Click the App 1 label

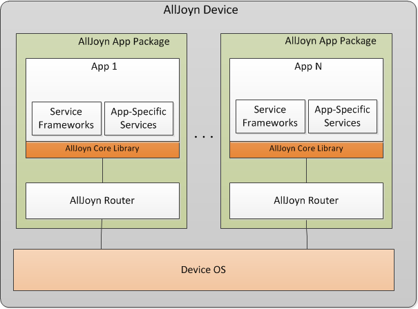point(104,66)
